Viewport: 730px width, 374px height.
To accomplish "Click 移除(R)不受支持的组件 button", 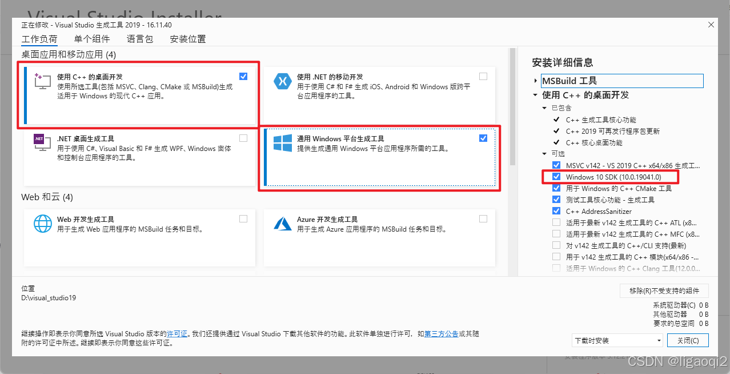I will pyautogui.click(x=664, y=291).
